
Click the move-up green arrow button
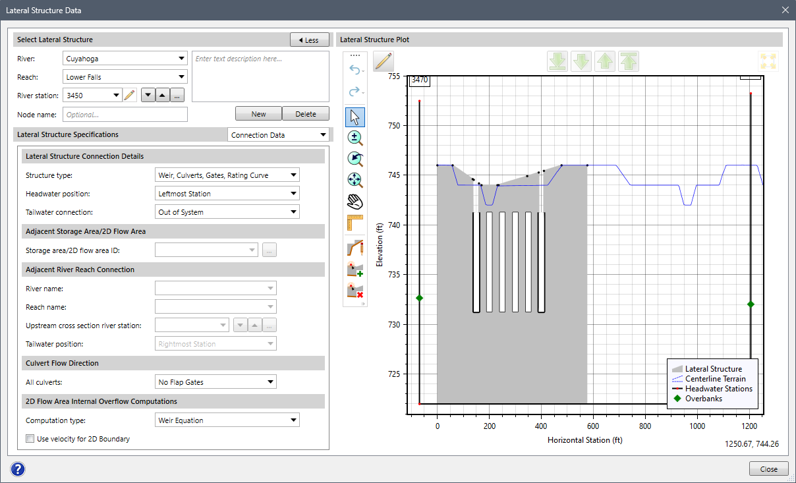(605, 61)
